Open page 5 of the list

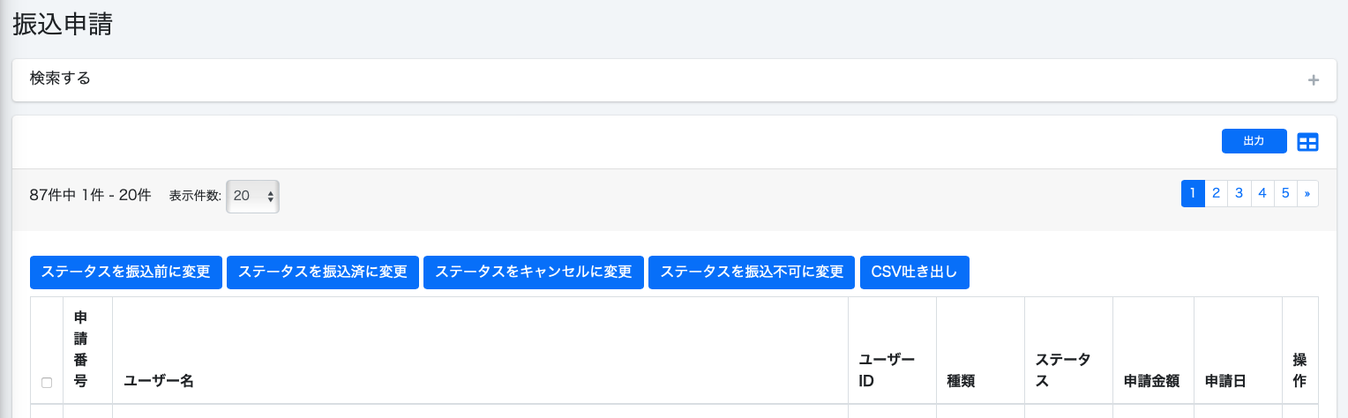pyautogui.click(x=1285, y=193)
